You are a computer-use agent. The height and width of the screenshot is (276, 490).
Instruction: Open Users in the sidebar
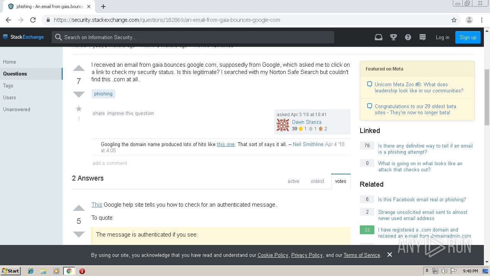pyautogui.click(x=10, y=97)
